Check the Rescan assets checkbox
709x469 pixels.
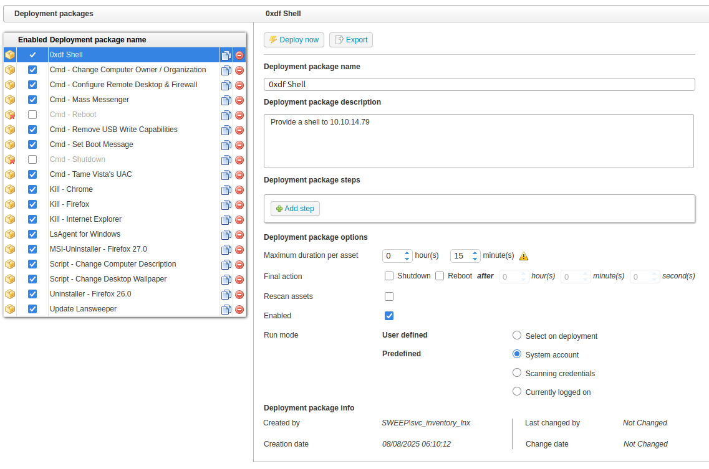(389, 296)
